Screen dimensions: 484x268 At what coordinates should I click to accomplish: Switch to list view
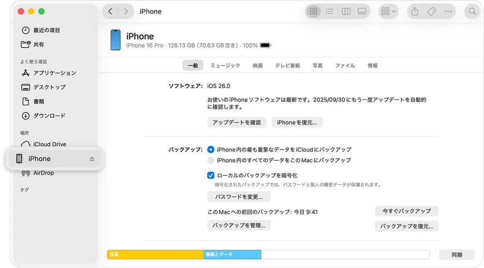point(330,12)
